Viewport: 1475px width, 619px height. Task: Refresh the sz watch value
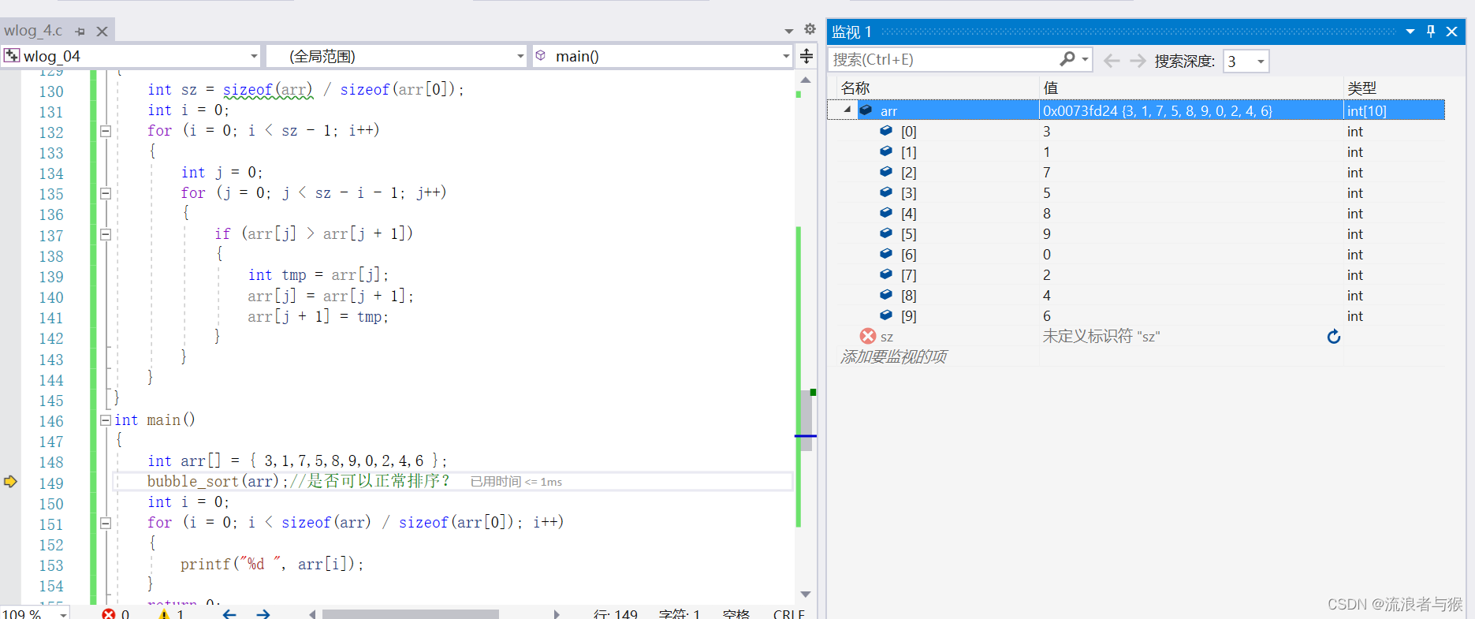coord(1334,337)
